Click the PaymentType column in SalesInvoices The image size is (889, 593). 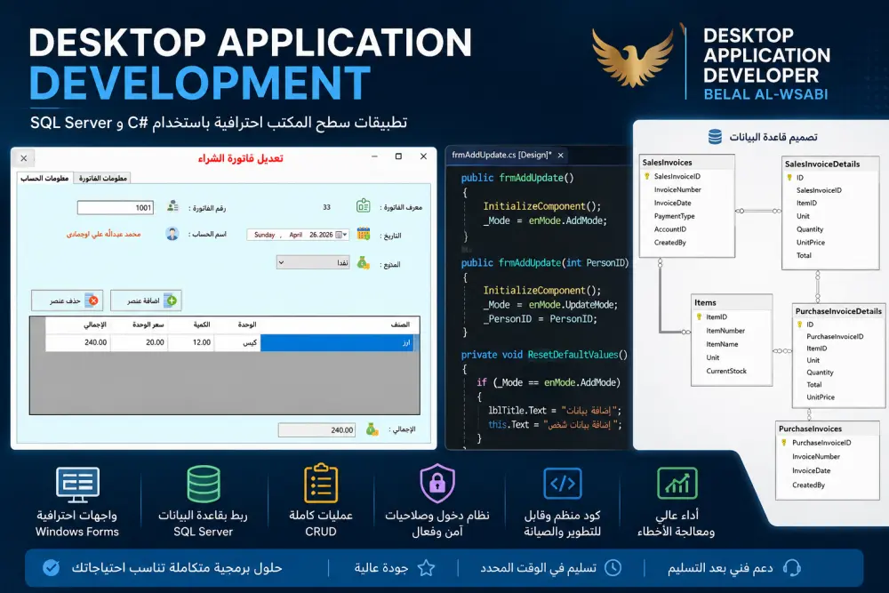(x=674, y=216)
